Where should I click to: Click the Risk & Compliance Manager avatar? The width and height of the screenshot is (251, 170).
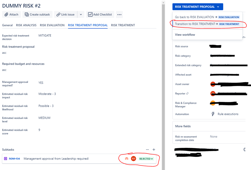pyautogui.click(x=213, y=103)
